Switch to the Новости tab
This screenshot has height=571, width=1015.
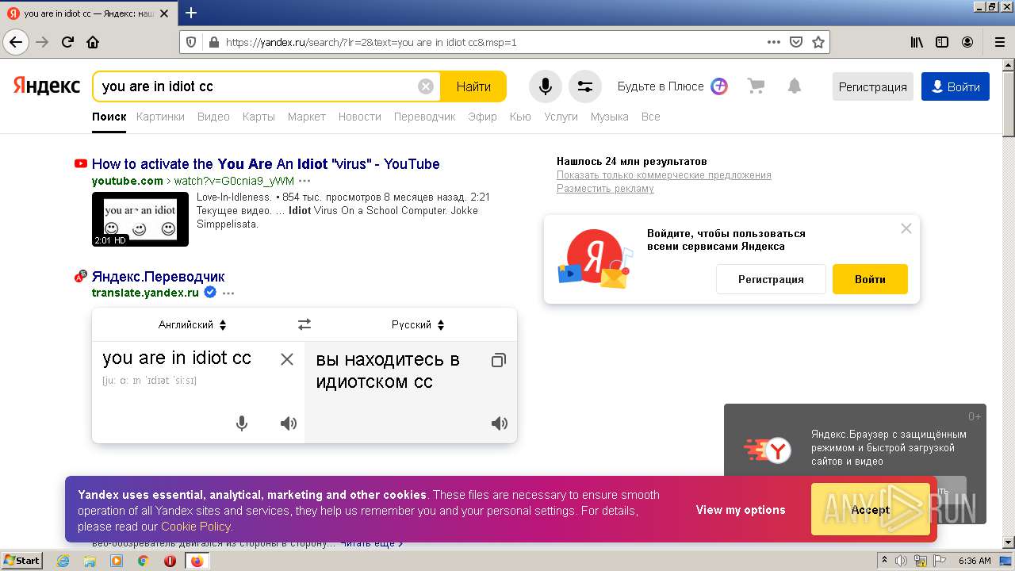point(360,117)
